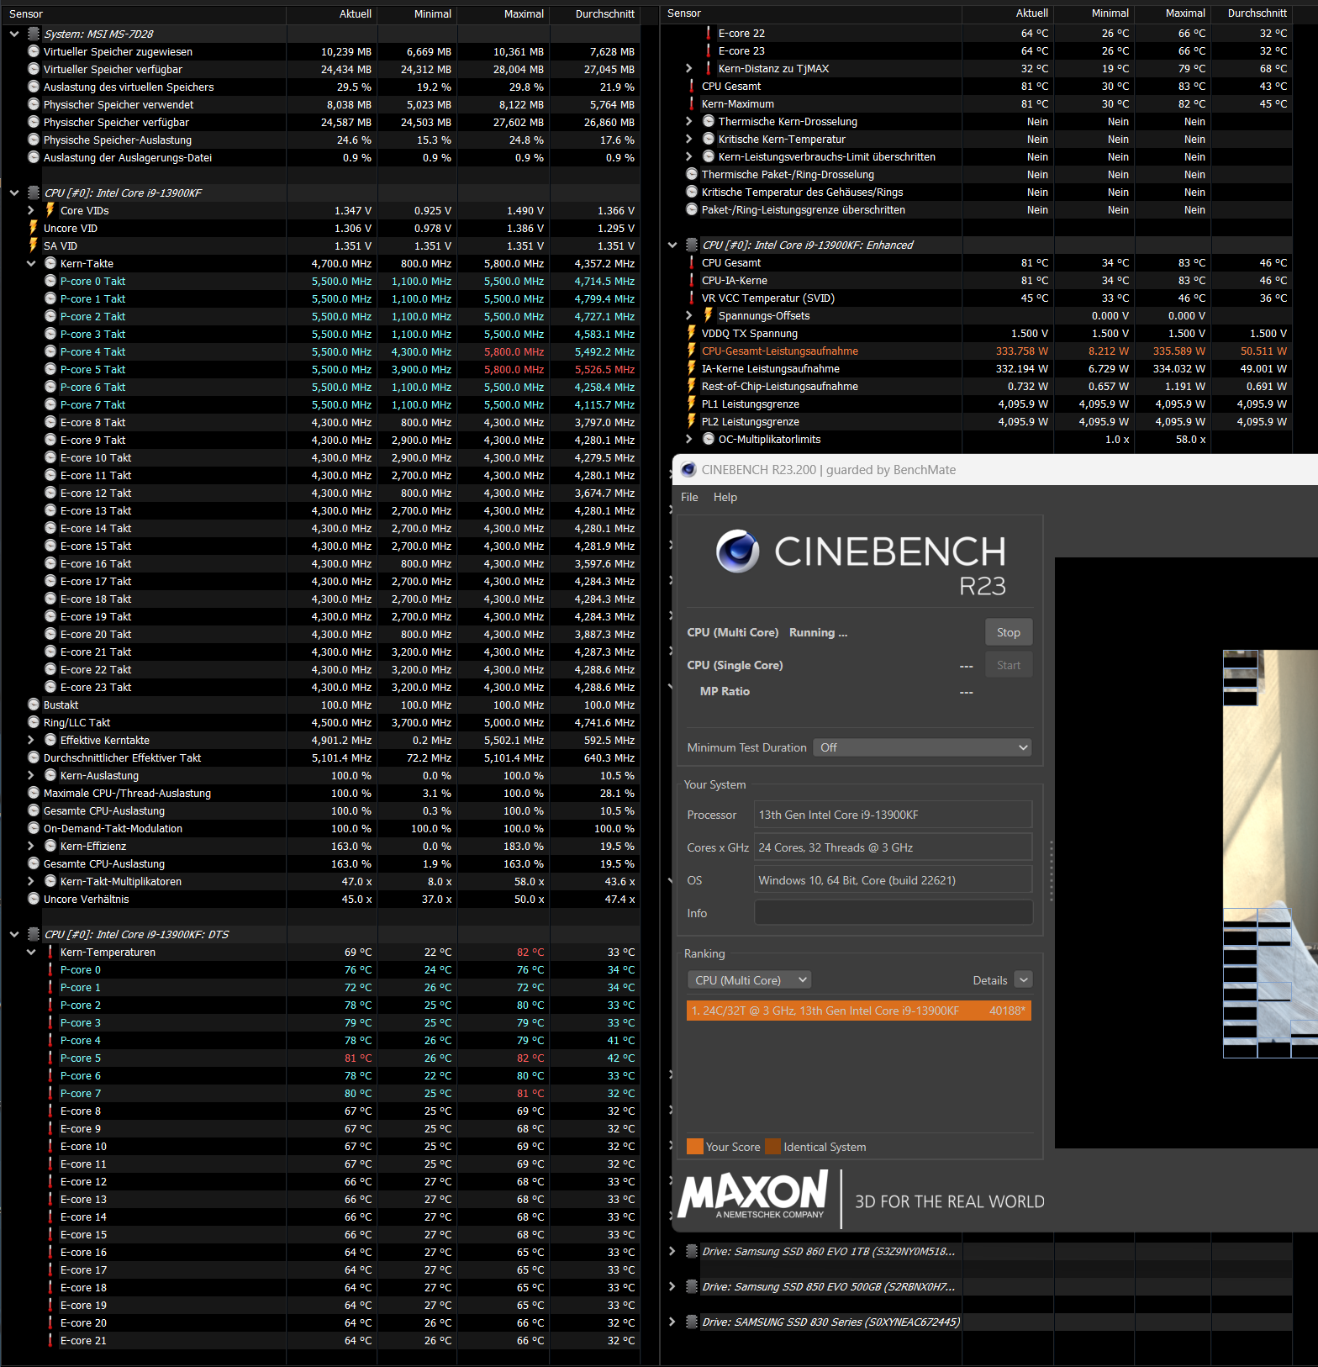Click the P-core 5 temperature thermometer icon
The width and height of the screenshot is (1318, 1367).
(50, 1058)
